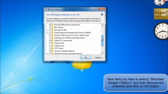The image size is (168, 94).
Task: Click folder icon beside Telnet Server
Action: click(x=52, y=46)
